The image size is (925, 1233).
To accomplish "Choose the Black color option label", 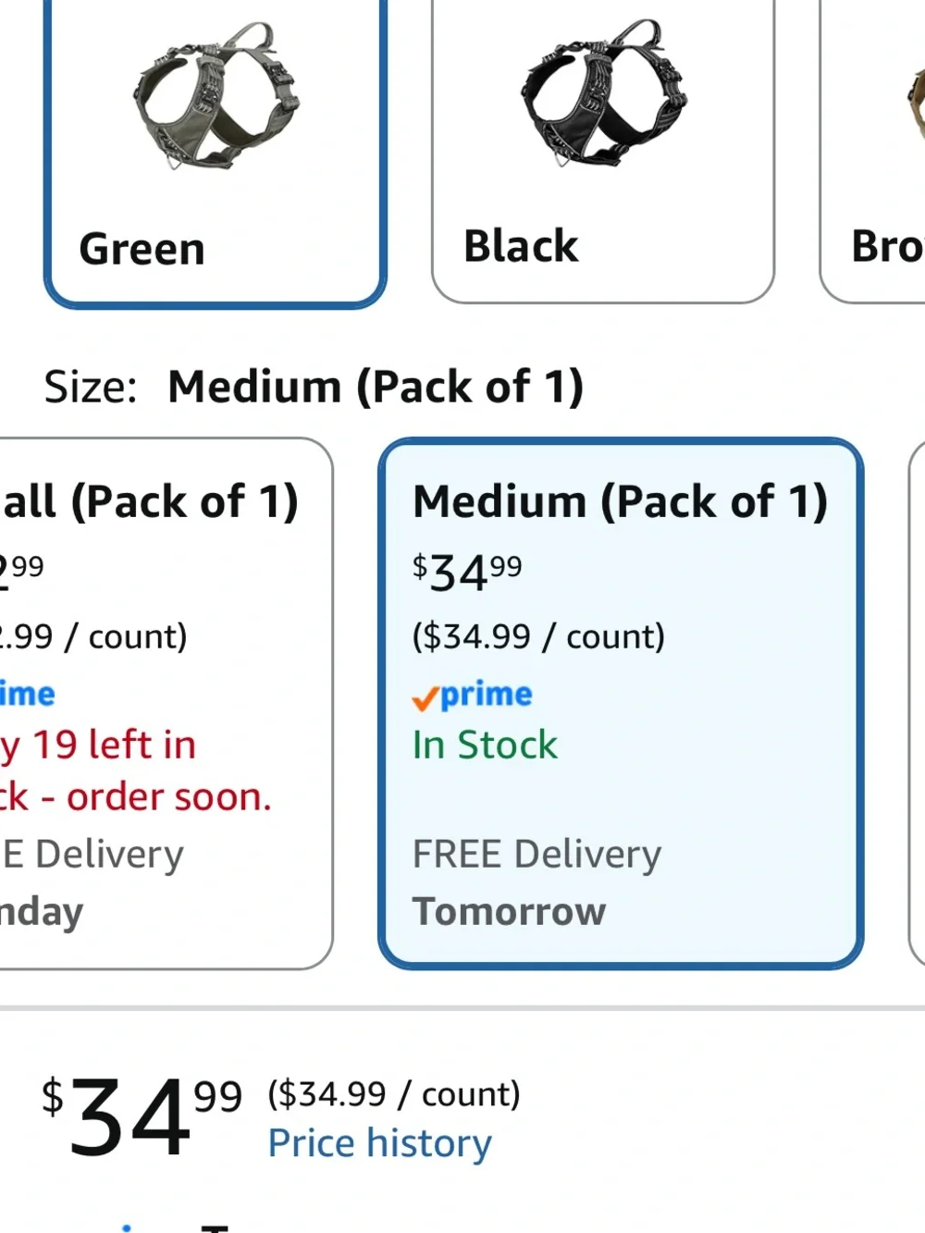I will [x=521, y=246].
